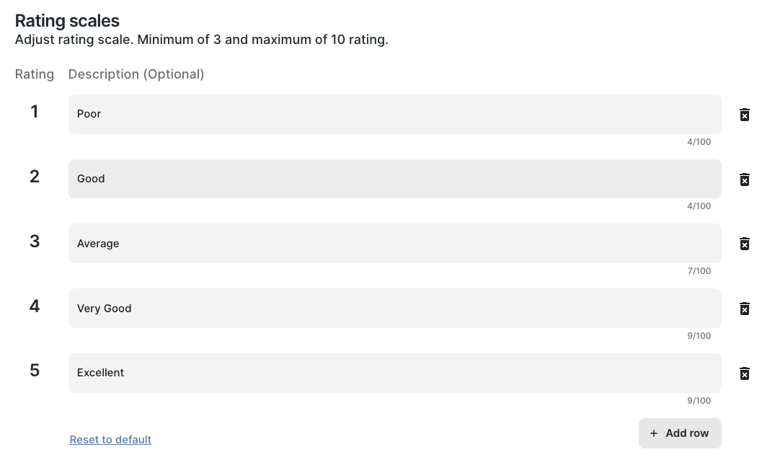The height and width of the screenshot is (465, 775).
Task: Click rating number 3 label
Action: click(34, 242)
